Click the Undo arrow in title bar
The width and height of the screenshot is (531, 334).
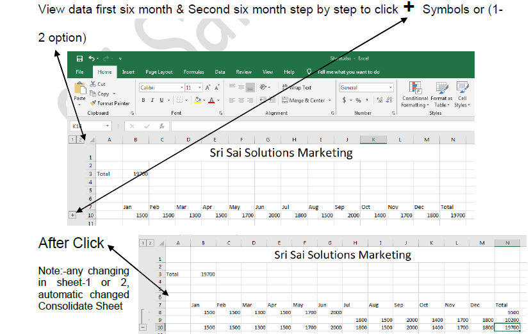coord(92,58)
